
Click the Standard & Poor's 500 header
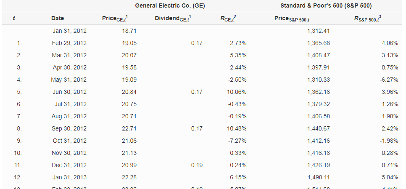click(x=326, y=5)
